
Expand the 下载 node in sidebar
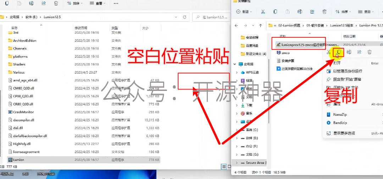(237, 105)
